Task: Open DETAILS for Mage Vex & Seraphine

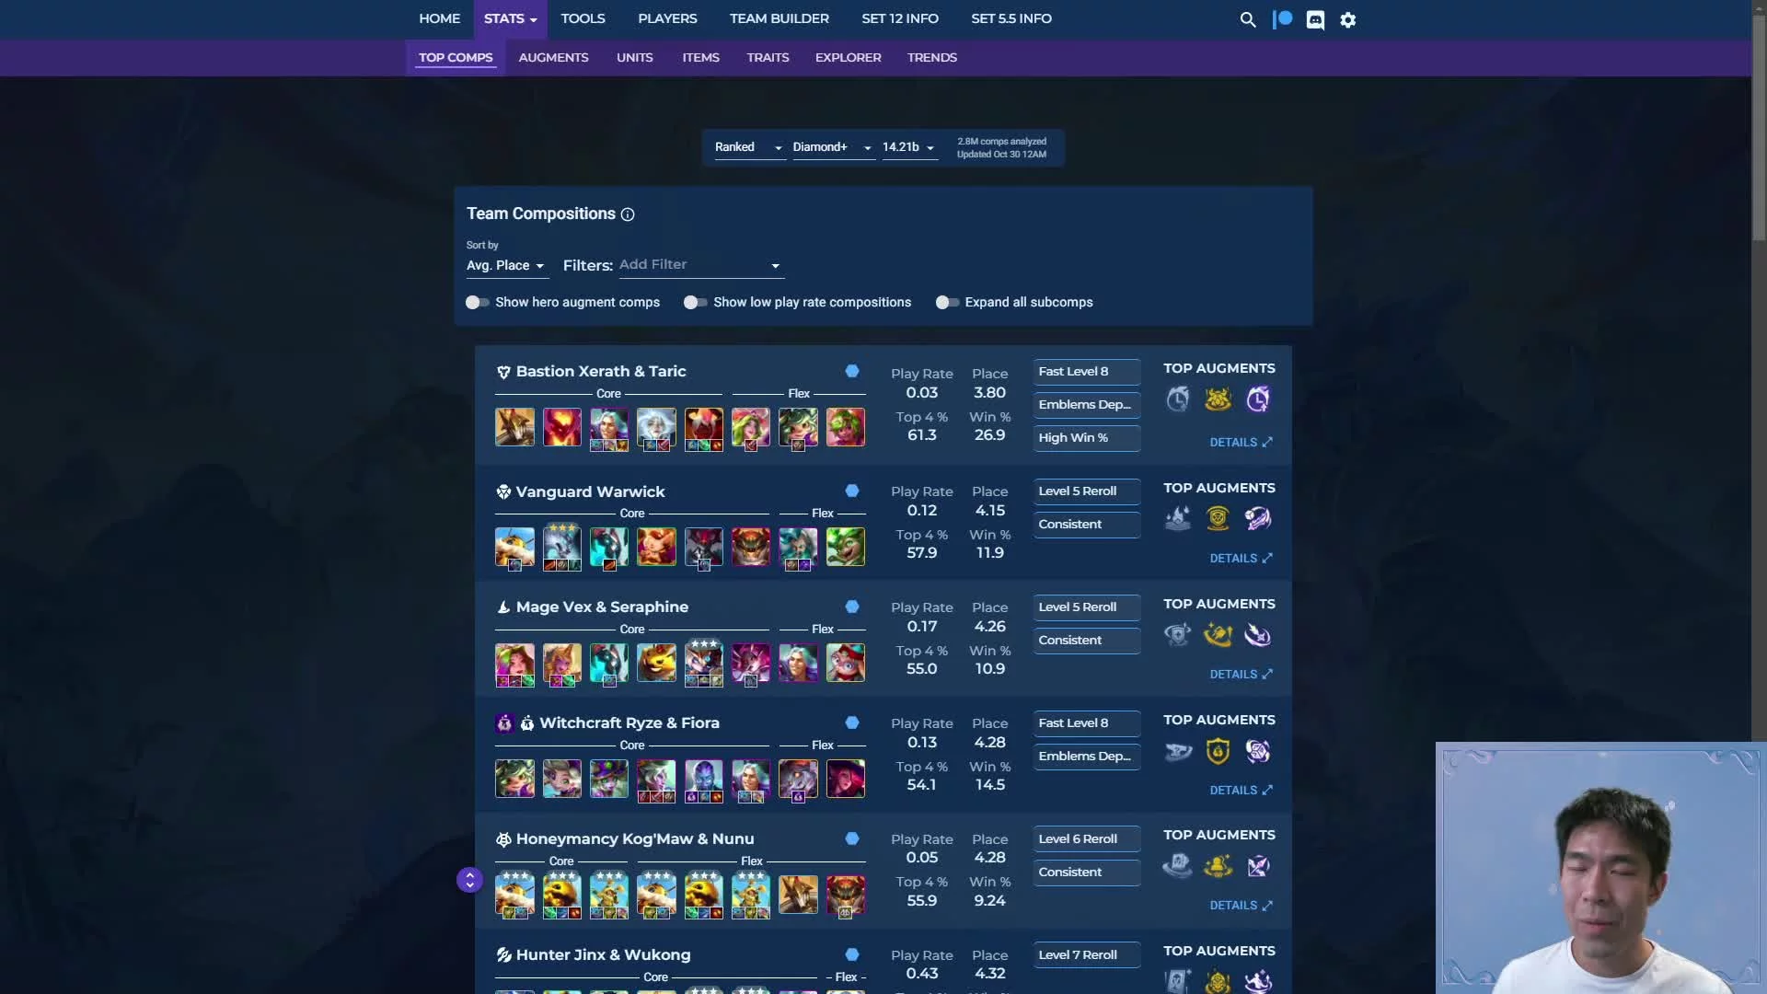Action: [1241, 675]
